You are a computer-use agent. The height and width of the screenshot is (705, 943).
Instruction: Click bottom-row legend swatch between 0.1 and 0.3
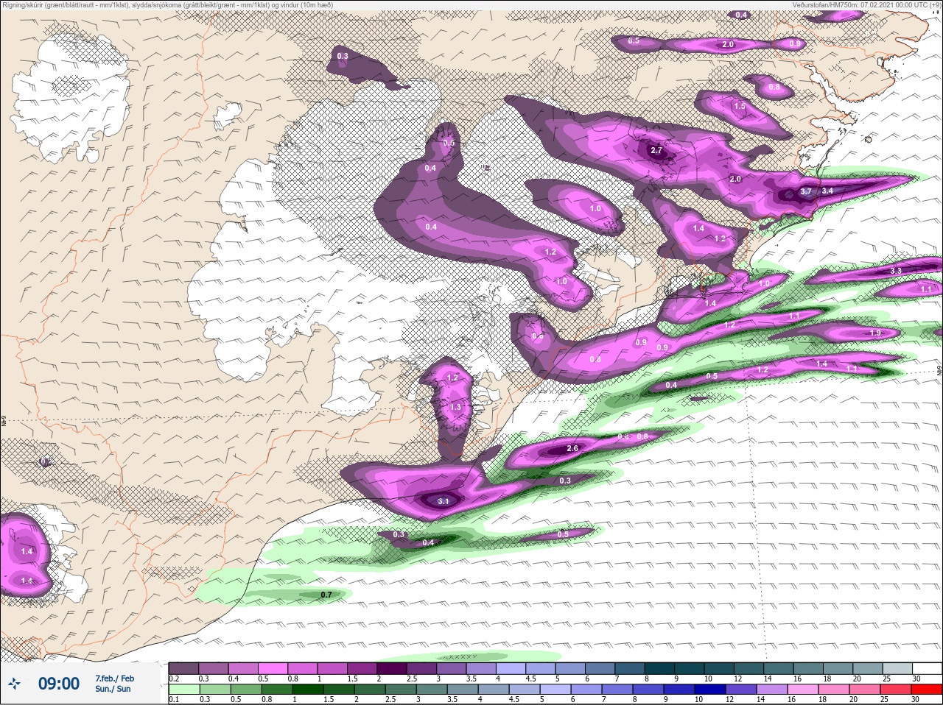click(x=183, y=690)
